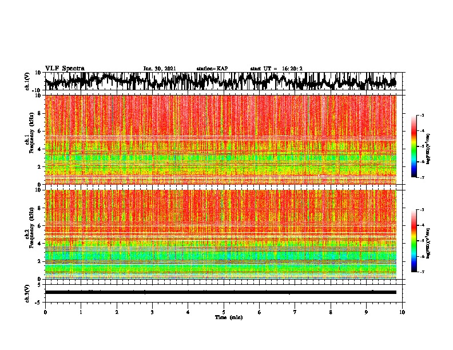This screenshot has width=453, height=350.
Task: Click tick label "4" on time axis
Action: [188, 312]
